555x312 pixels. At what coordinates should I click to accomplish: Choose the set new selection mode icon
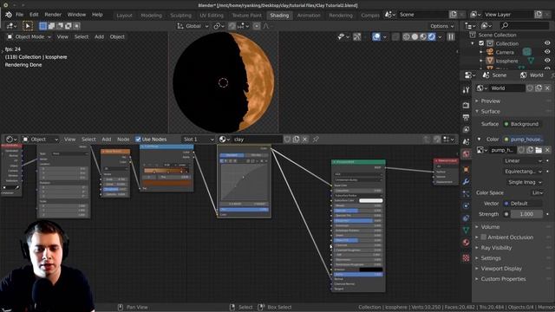(42, 26)
